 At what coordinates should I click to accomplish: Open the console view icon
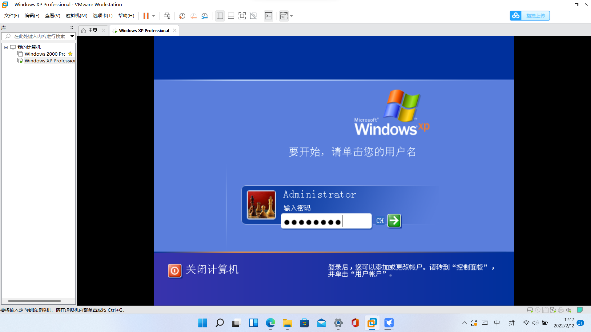click(268, 16)
